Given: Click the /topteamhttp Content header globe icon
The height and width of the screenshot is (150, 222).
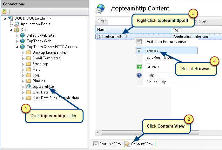Looking at the screenshot, I should (100, 9).
